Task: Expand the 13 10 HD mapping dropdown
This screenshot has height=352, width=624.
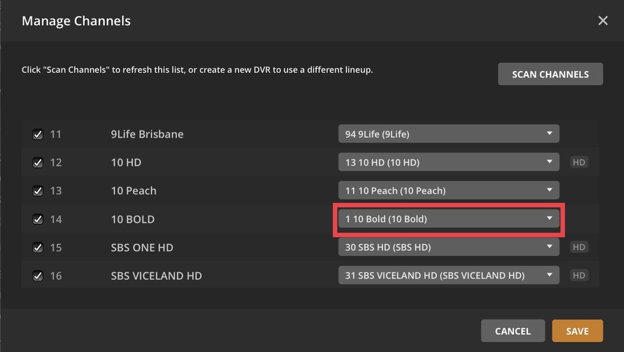Action: click(448, 162)
